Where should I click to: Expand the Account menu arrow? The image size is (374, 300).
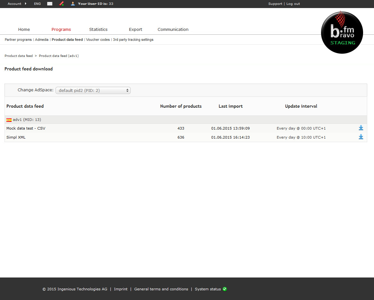tap(25, 4)
